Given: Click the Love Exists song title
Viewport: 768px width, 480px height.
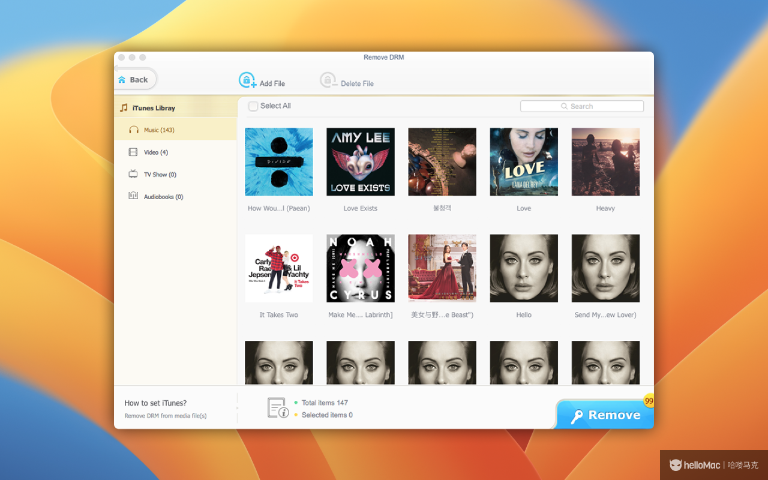Looking at the screenshot, I should [x=361, y=208].
